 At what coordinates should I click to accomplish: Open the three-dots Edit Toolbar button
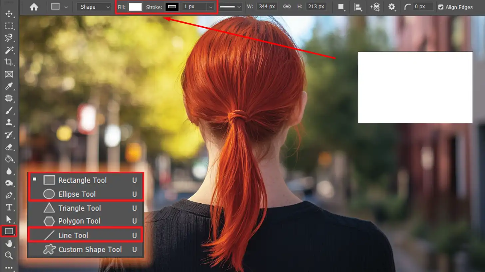coord(9,268)
